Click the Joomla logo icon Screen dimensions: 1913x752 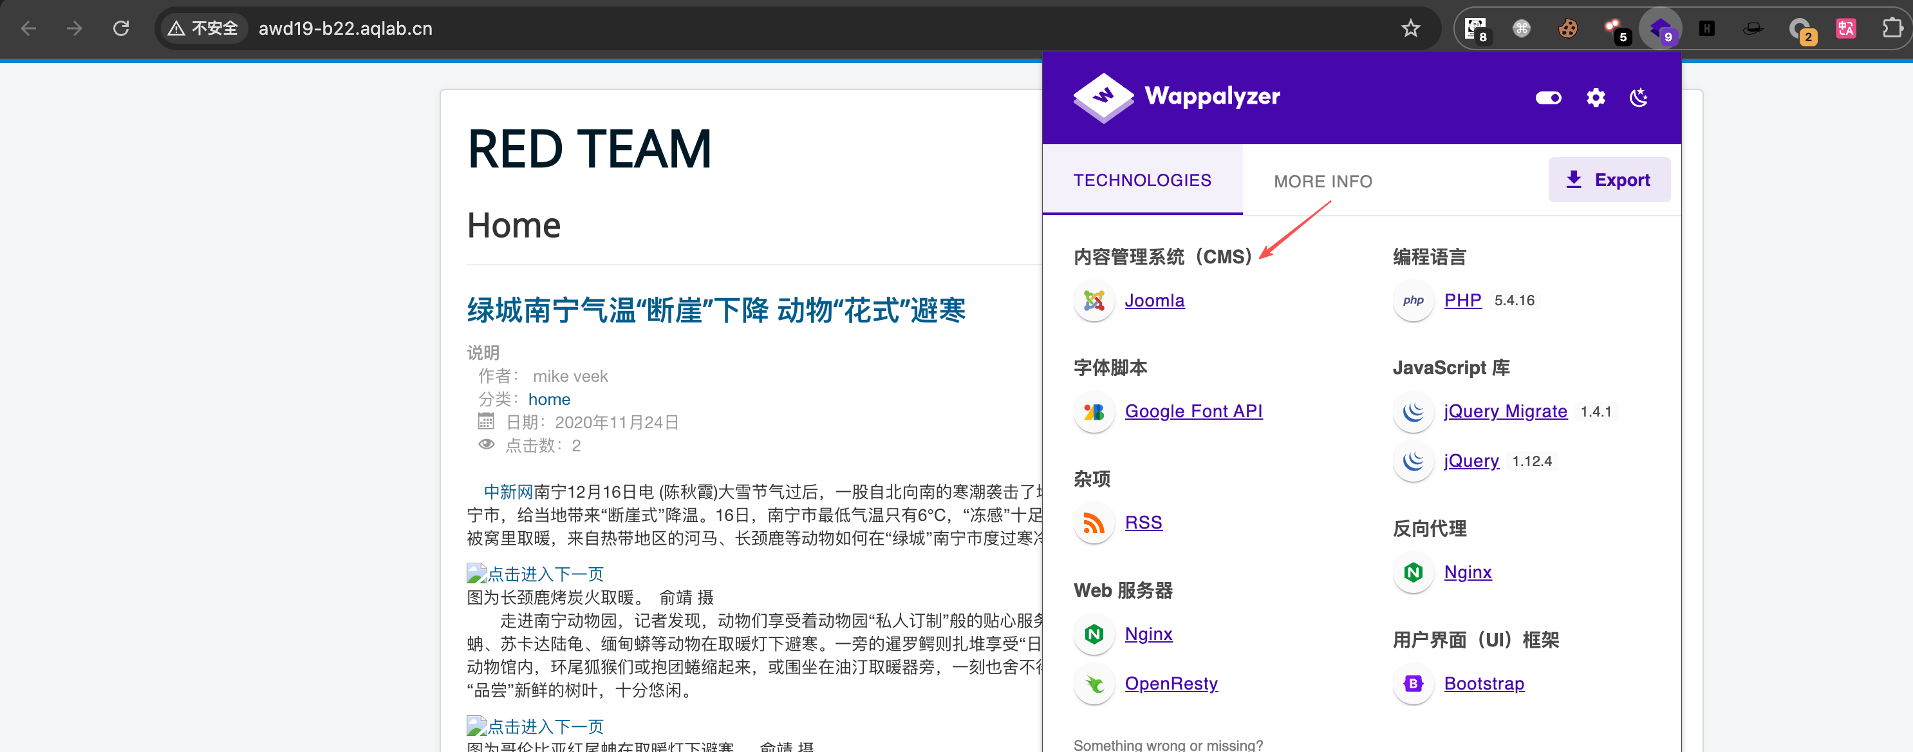point(1094,301)
